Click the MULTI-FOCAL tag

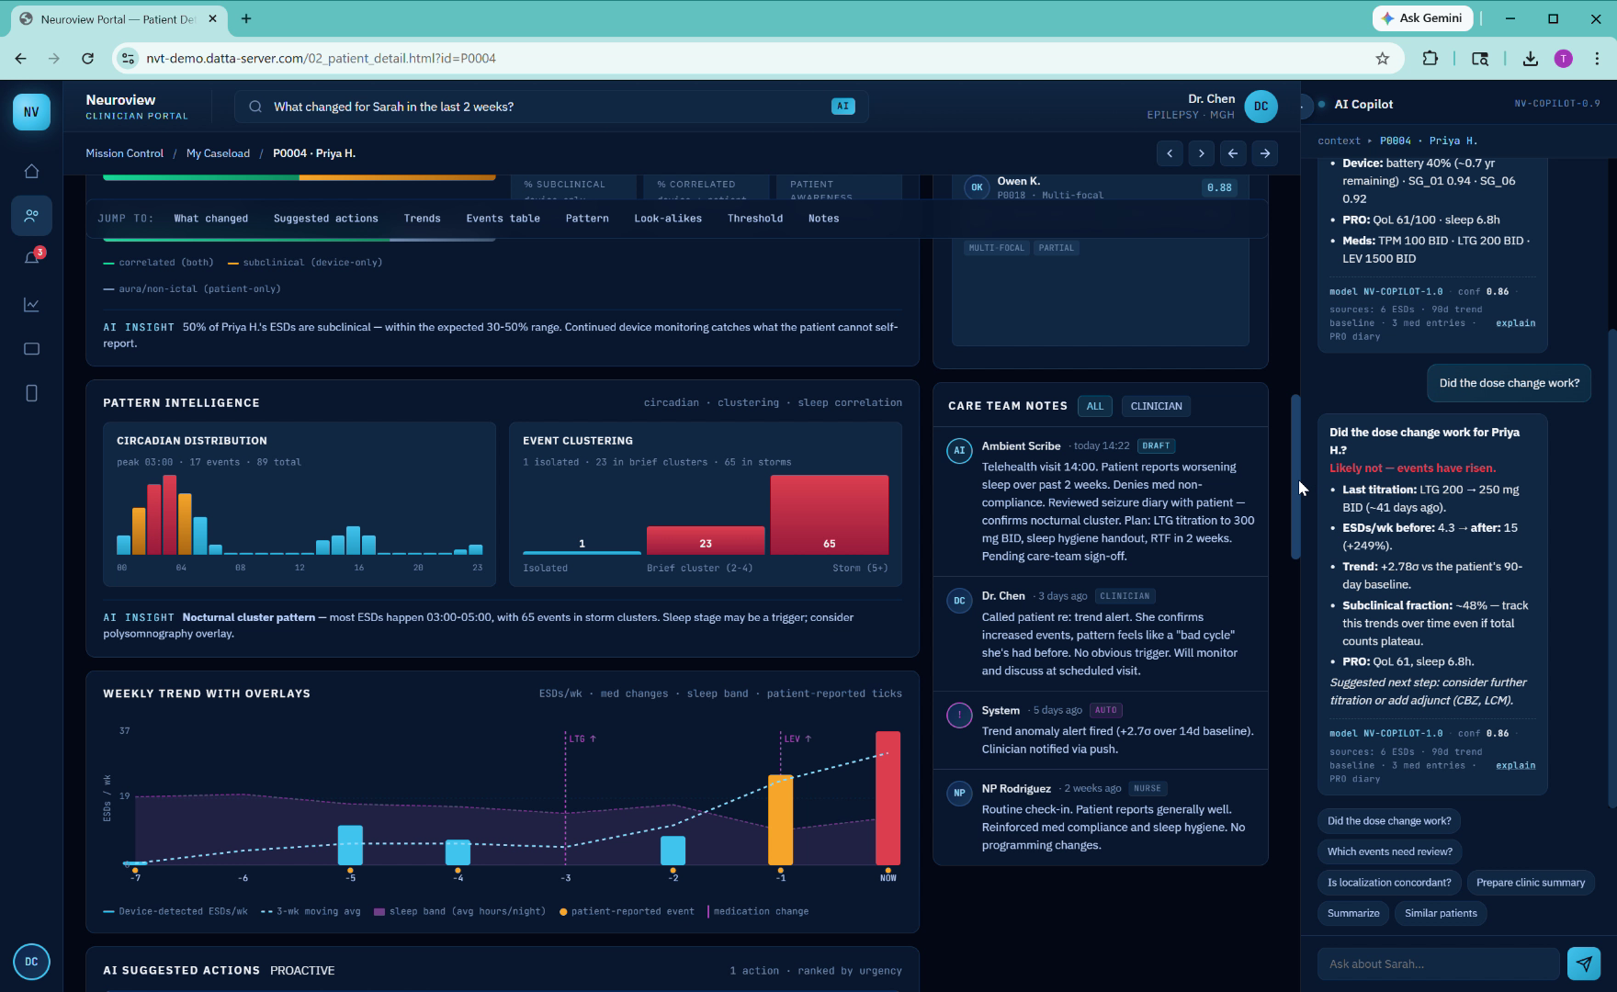(996, 248)
